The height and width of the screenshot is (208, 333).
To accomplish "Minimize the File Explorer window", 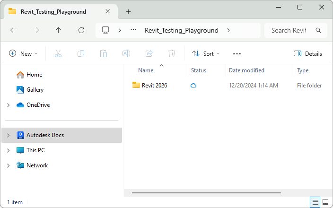I will pyautogui.click(x=279, y=7).
